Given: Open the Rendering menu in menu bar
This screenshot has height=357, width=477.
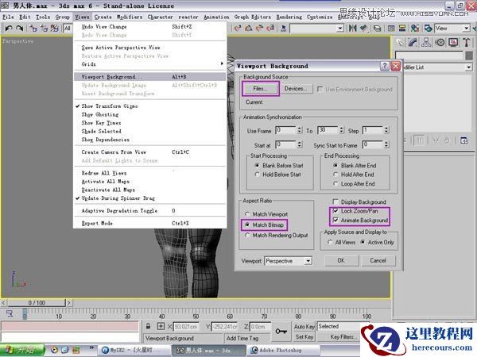Looking at the screenshot, I should (x=289, y=16).
